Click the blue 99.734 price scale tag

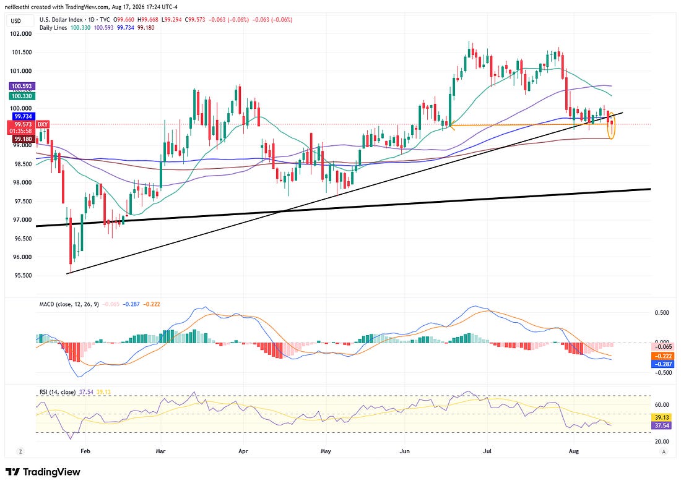tap(22, 116)
